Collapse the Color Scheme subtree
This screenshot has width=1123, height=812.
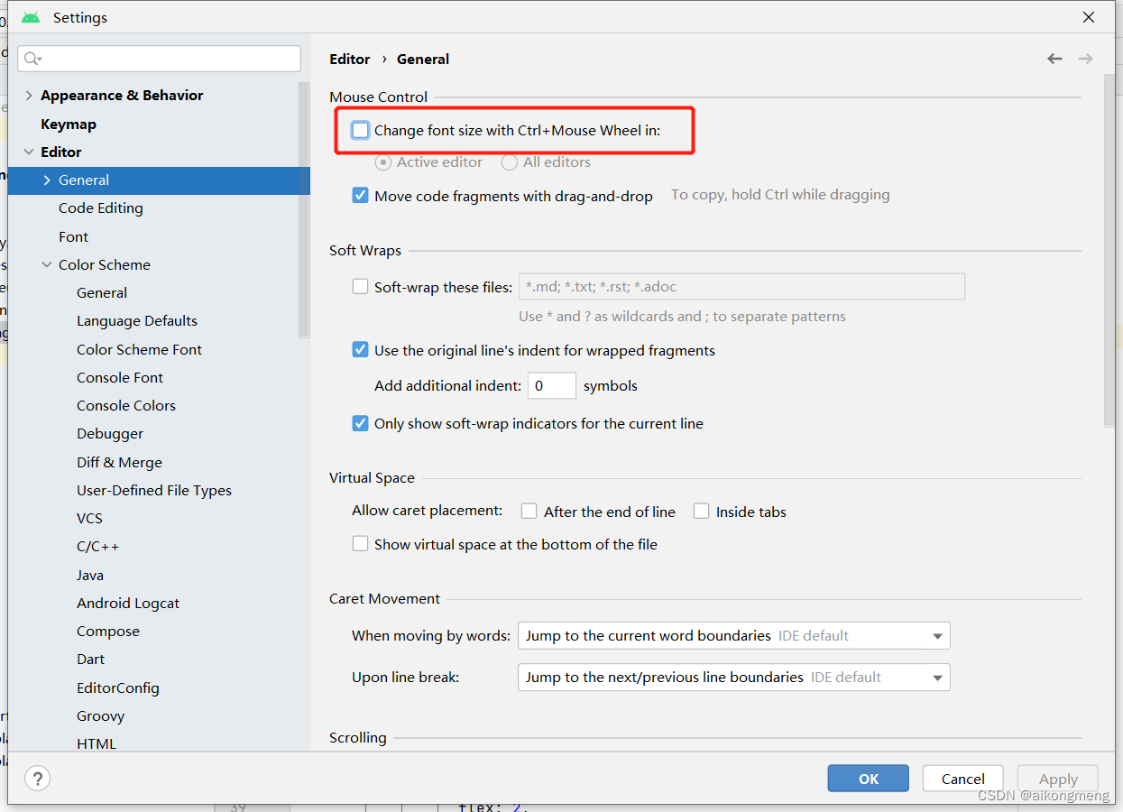click(x=47, y=264)
